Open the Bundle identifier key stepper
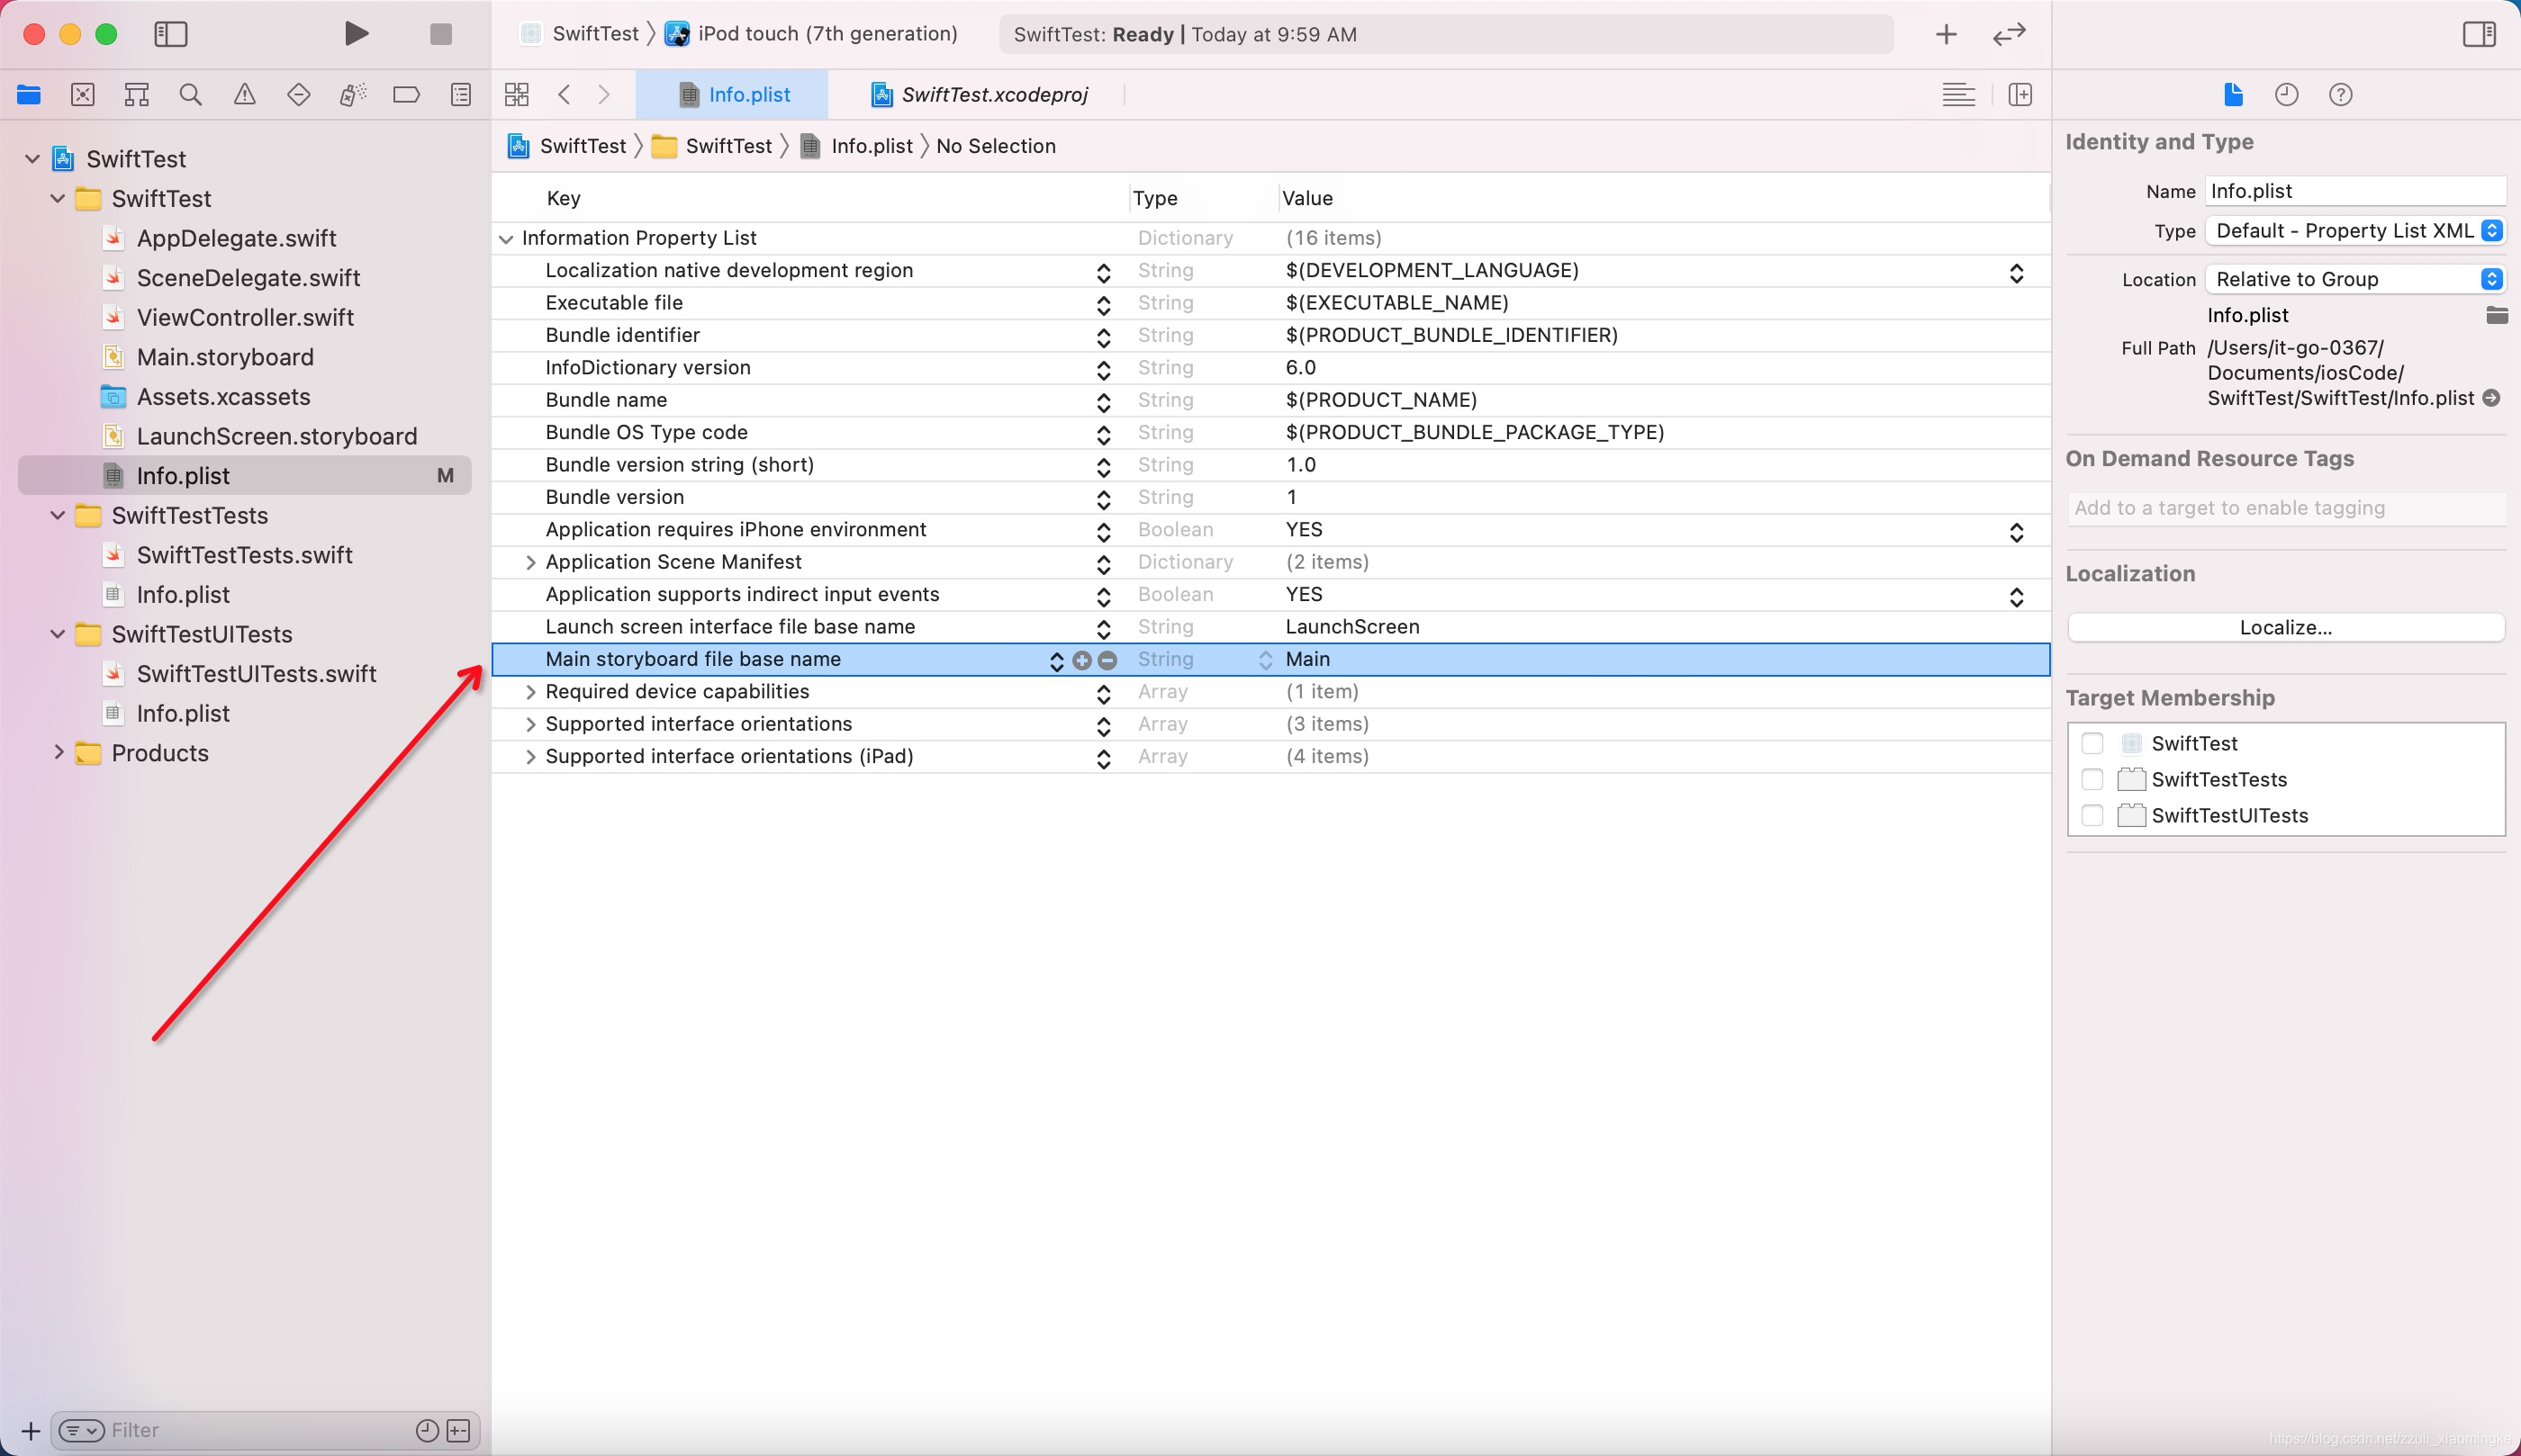The width and height of the screenshot is (2521, 1456). click(1104, 337)
